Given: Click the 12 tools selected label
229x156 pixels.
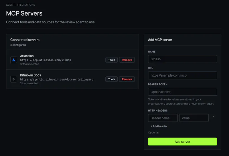Looking at the screenshot, I should coord(29,64).
